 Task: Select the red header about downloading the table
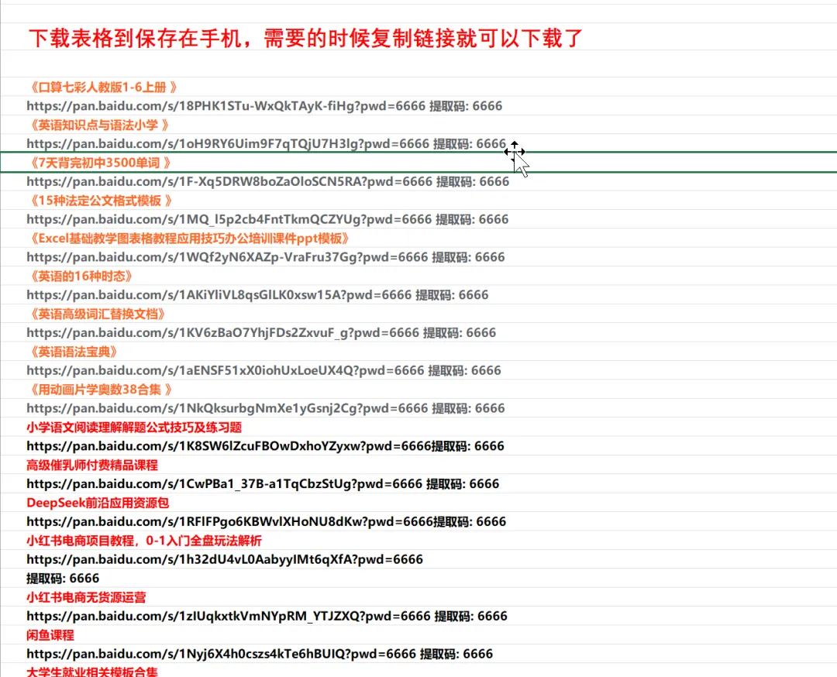[305, 38]
